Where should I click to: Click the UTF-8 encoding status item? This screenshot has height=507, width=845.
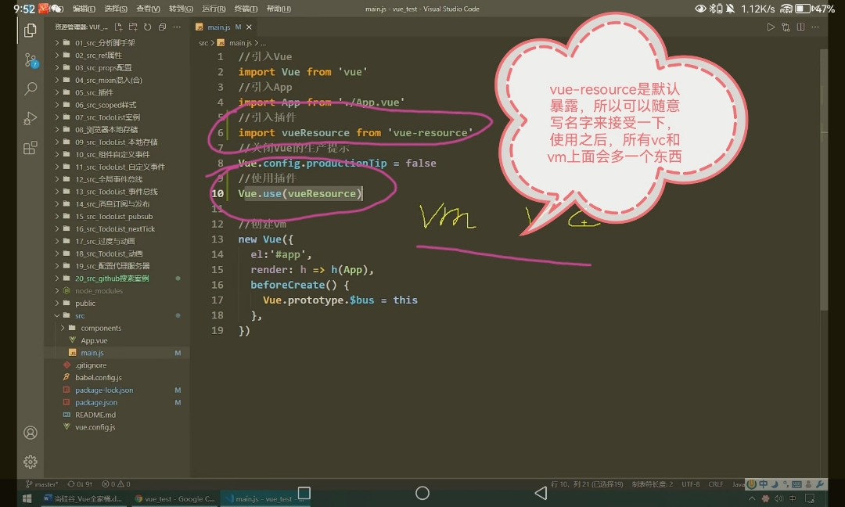point(690,484)
